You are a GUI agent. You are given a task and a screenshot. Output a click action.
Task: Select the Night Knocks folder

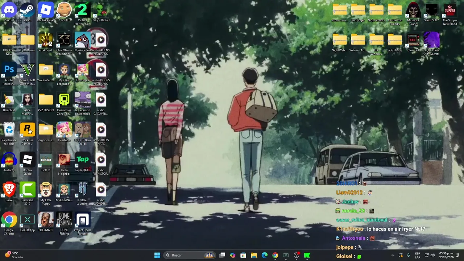[x=376, y=13]
